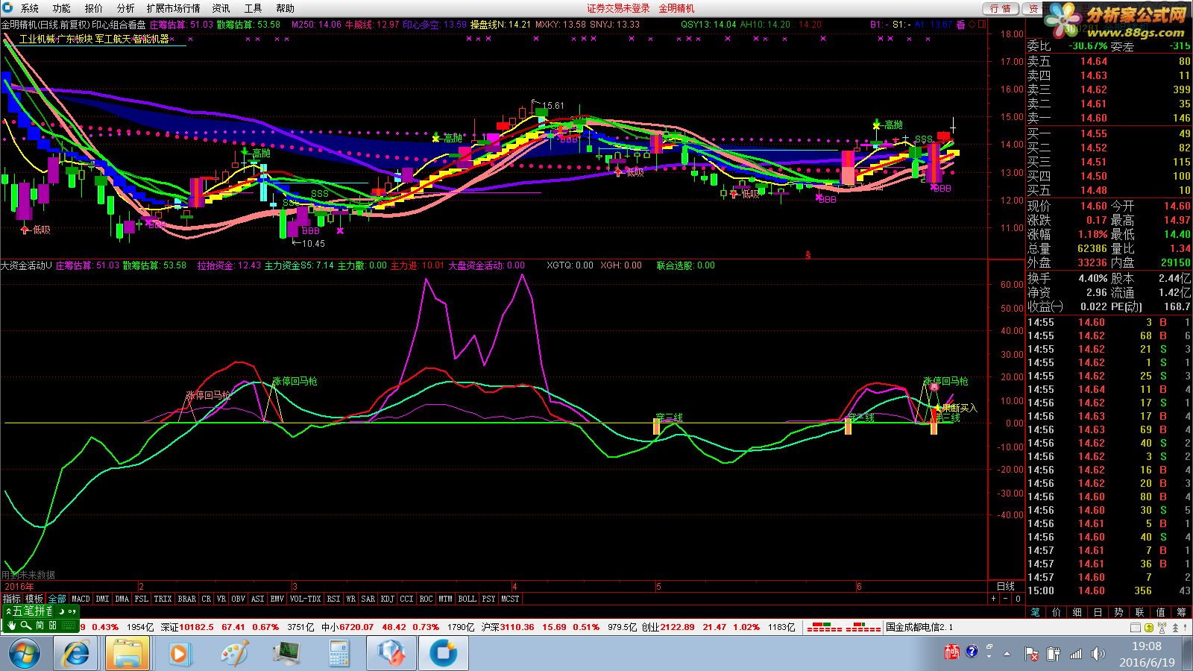Click the volume speaker tray icon

(x=1097, y=654)
